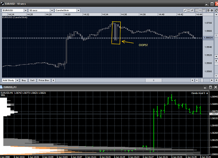Open the Add Study dropdown arrow
The height and width of the screenshot is (158, 218).
[x=17, y=80]
